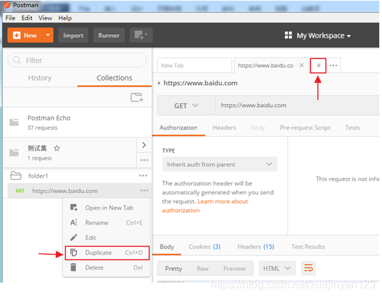
Task: Select Raw response view
Action: [203, 268]
